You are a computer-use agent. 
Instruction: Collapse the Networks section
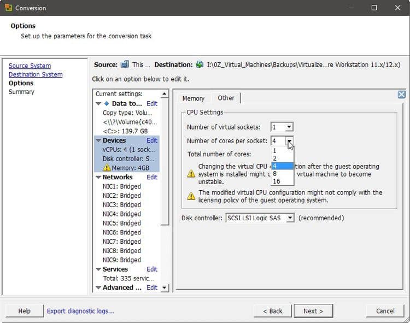pos(98,177)
